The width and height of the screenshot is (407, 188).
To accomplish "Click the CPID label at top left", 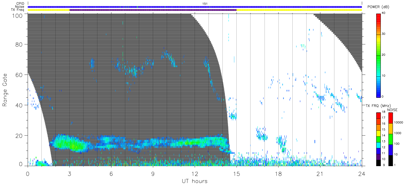I will (x=20, y=4).
